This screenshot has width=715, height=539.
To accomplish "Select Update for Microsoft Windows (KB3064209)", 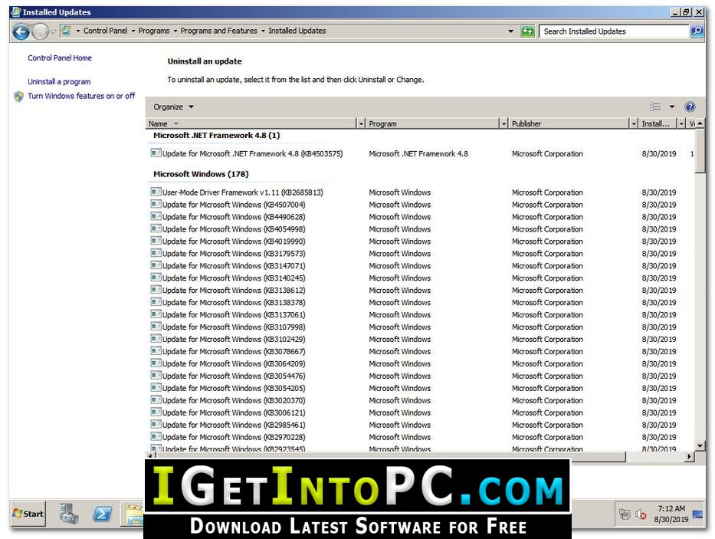I will [234, 363].
